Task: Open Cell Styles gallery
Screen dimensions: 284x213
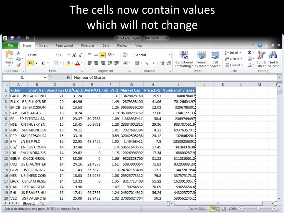Action: point(215,59)
